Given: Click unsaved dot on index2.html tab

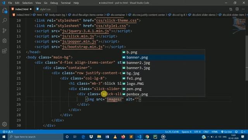Looking at the screenshot, I should pos(31,9).
